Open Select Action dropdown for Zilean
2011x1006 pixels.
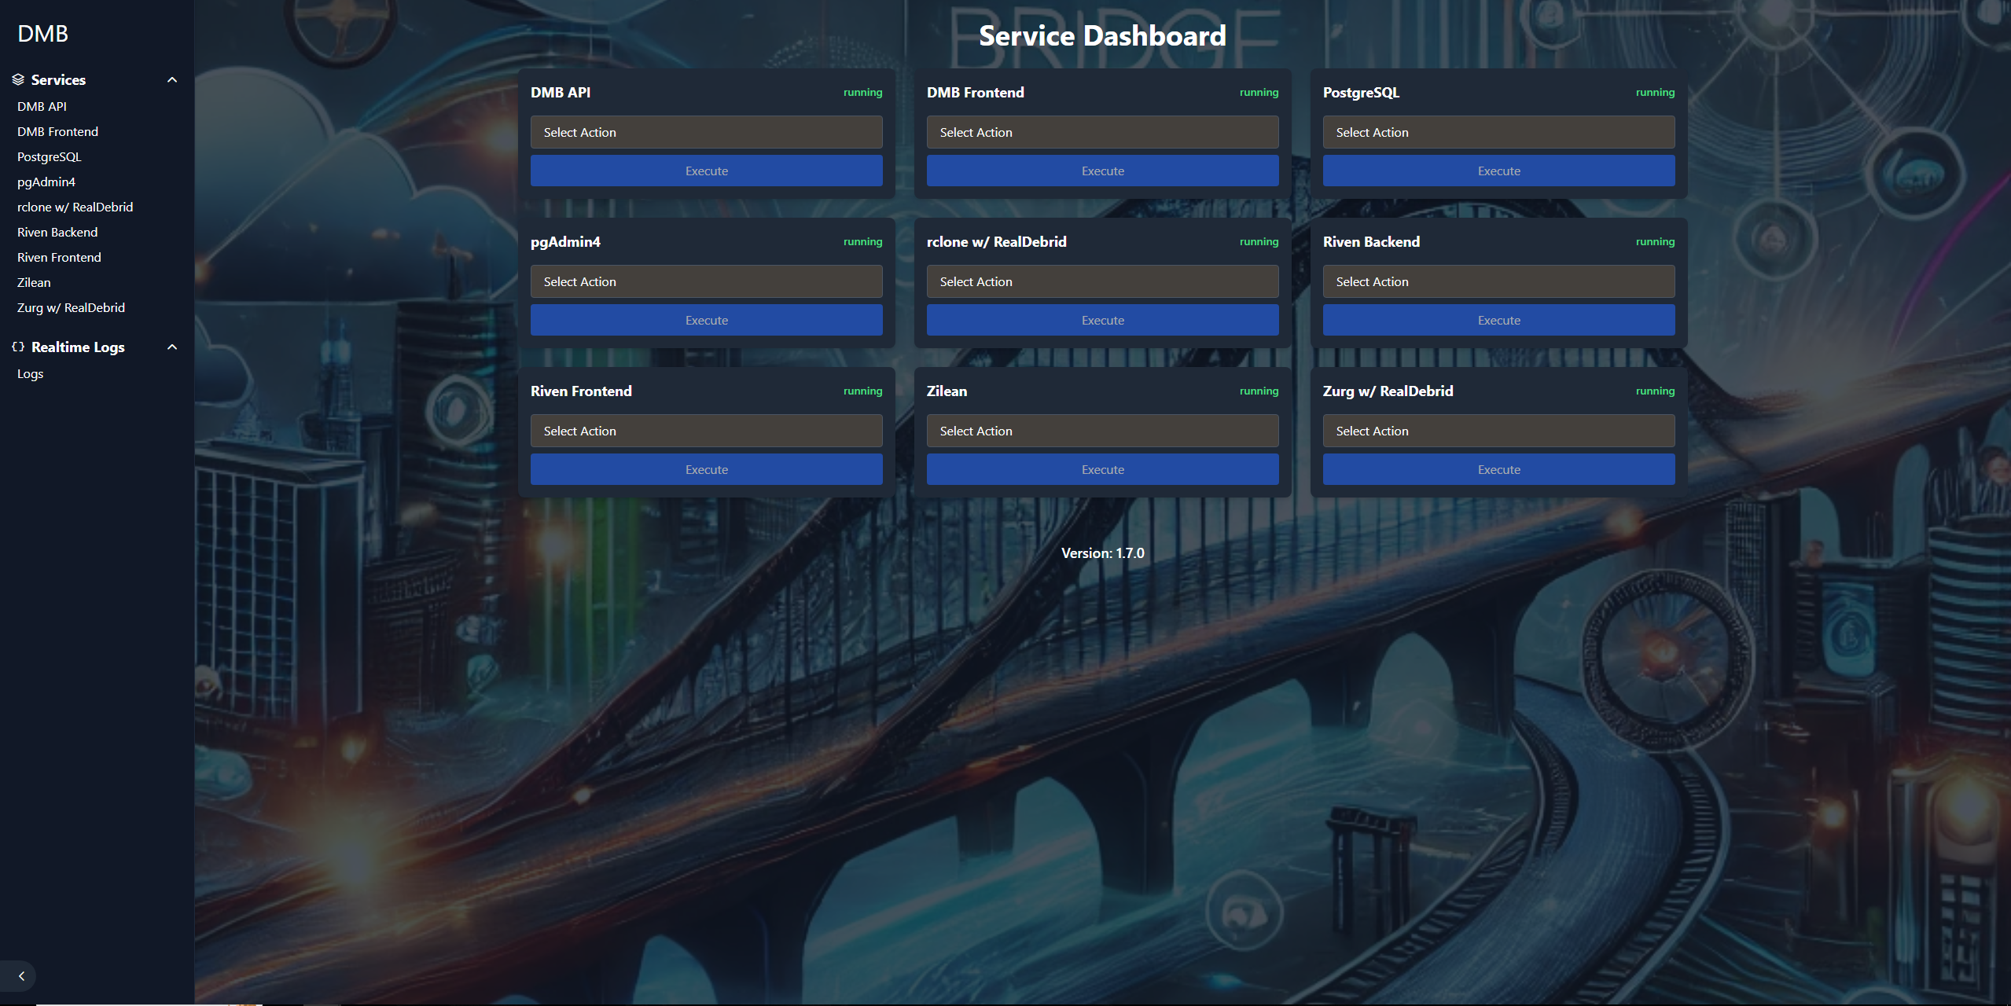(x=1102, y=431)
